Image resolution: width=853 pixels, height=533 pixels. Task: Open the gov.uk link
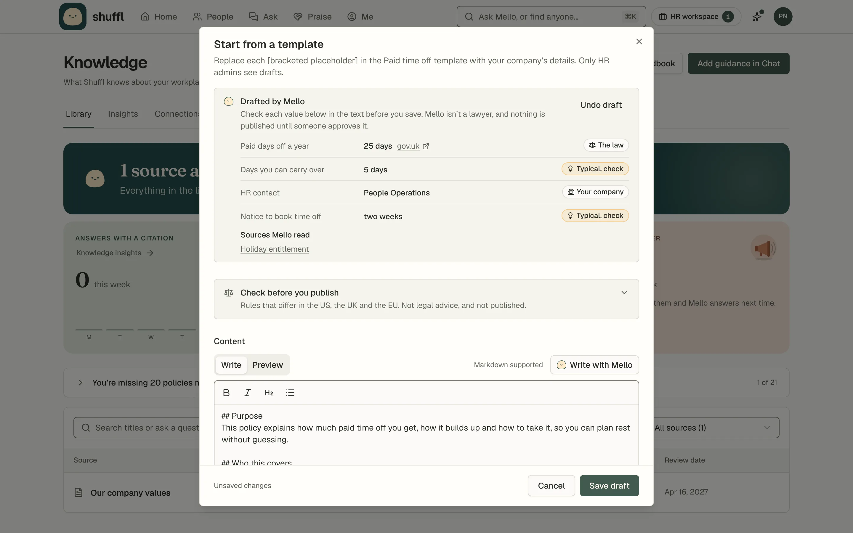click(x=408, y=146)
